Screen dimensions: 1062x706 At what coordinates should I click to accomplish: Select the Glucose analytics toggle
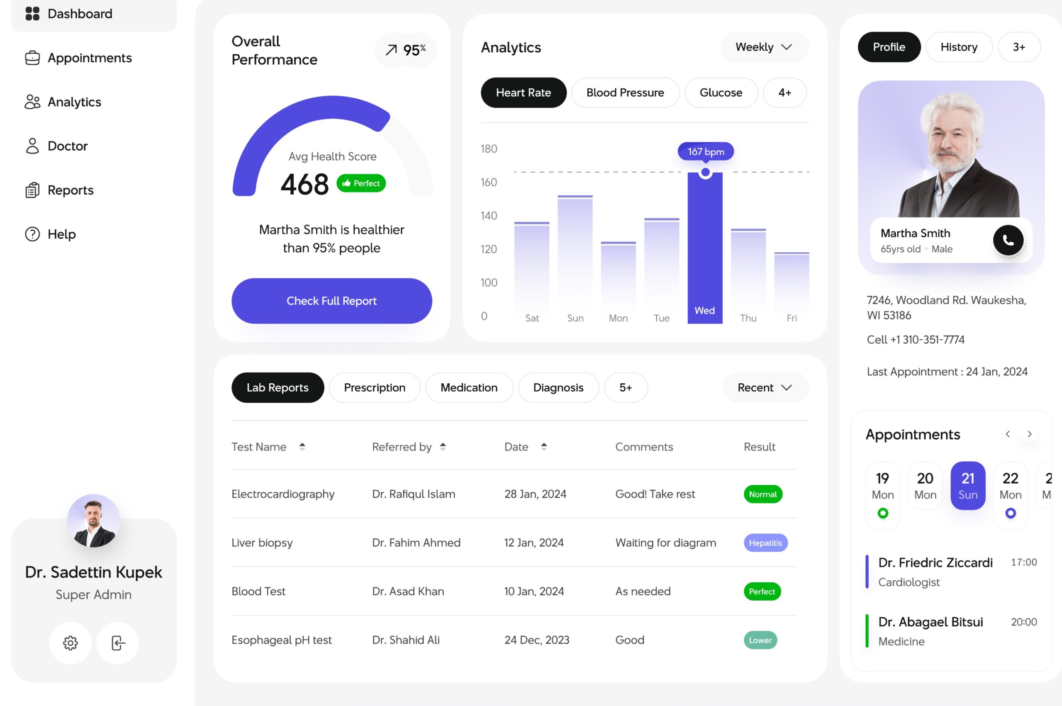click(x=720, y=93)
